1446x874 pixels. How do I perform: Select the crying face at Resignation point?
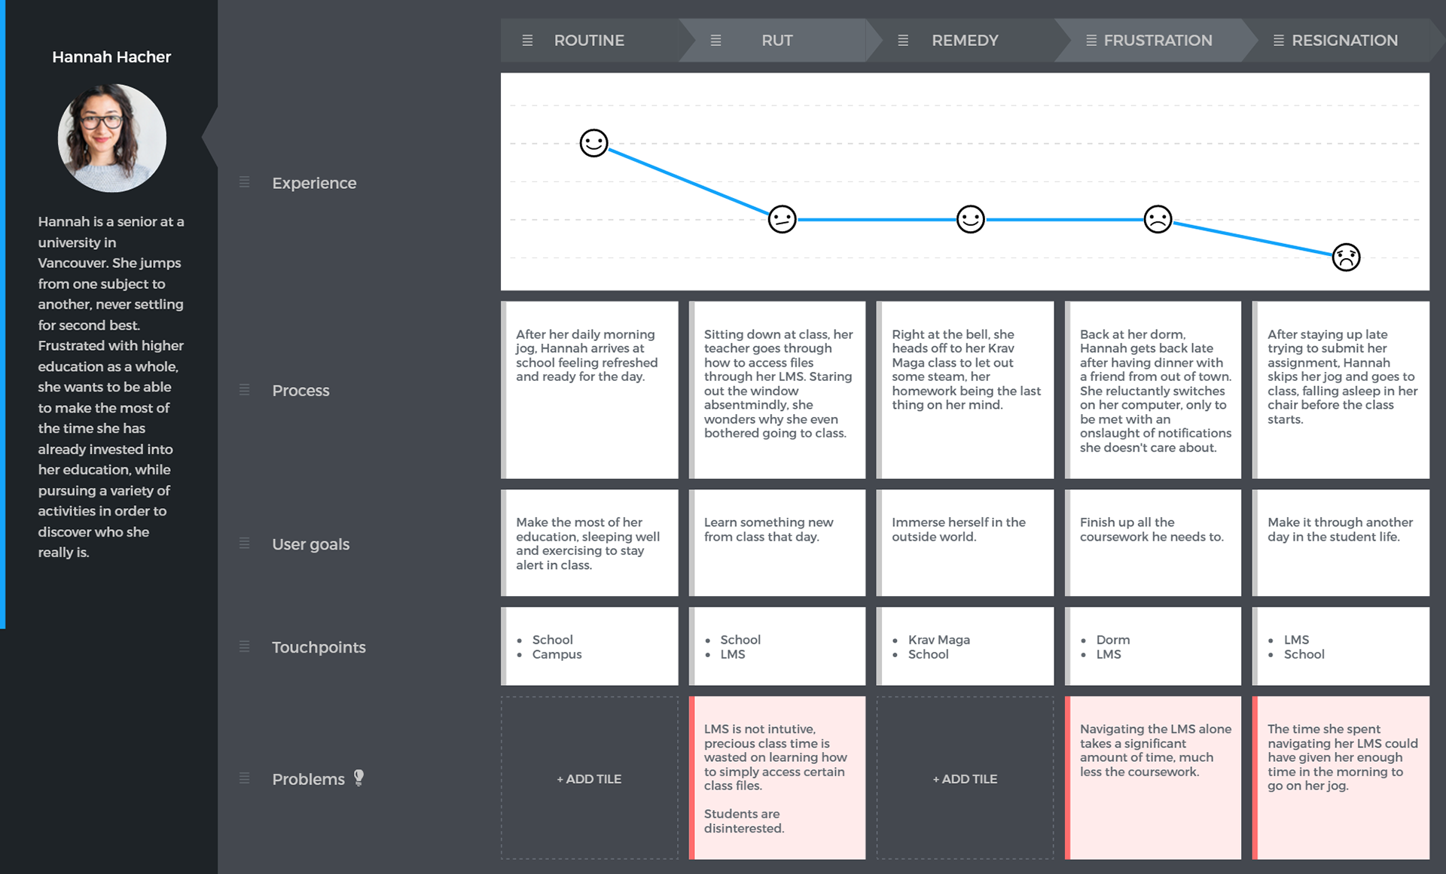coord(1346,257)
